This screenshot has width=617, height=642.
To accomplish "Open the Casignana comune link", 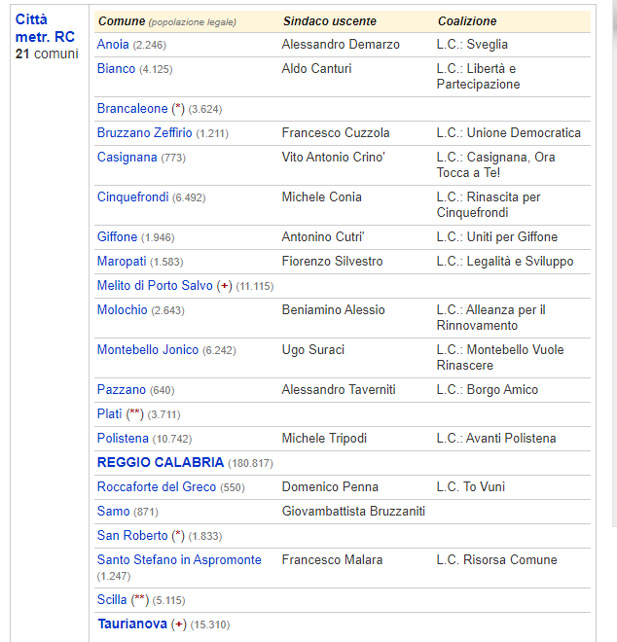I will point(127,158).
